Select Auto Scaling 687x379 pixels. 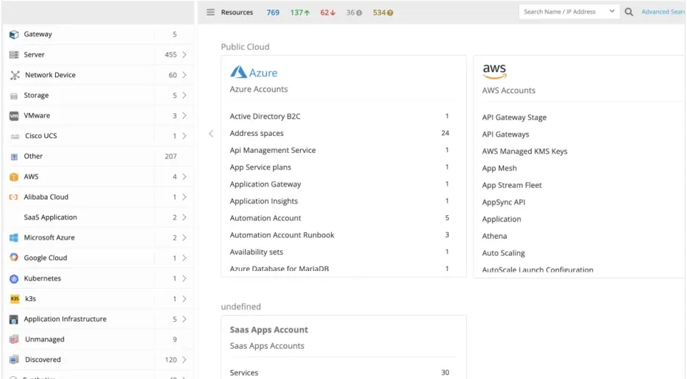503,253
